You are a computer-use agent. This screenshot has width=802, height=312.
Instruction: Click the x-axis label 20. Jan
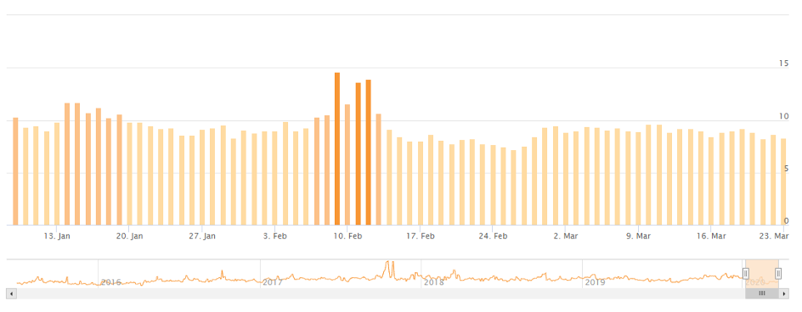129,236
